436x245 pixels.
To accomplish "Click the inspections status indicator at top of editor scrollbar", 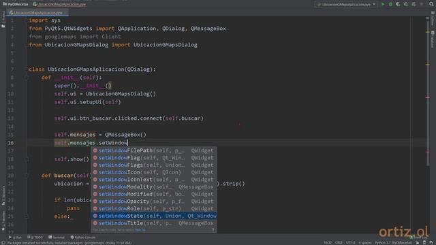I will [x=428, y=18].
